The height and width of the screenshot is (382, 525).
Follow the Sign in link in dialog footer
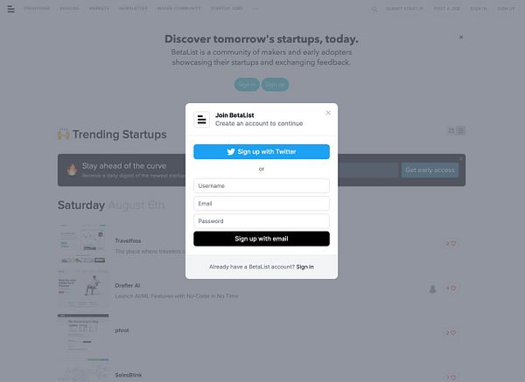tap(304, 267)
